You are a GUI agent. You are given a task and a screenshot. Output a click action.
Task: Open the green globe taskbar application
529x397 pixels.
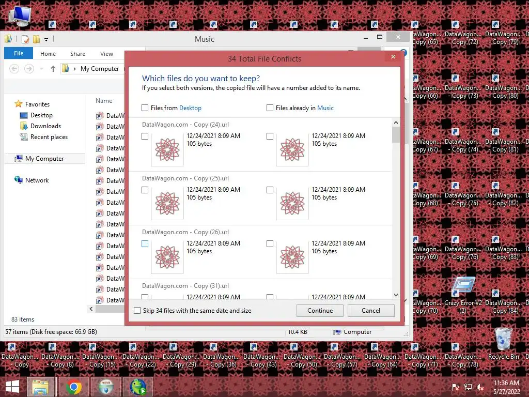coord(138,387)
